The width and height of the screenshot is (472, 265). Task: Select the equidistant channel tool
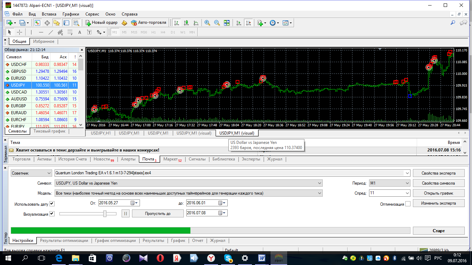[60, 32]
